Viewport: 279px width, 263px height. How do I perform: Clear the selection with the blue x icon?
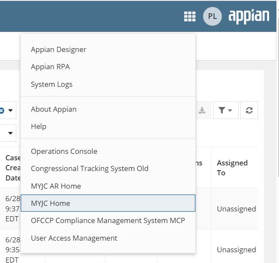coord(2,110)
